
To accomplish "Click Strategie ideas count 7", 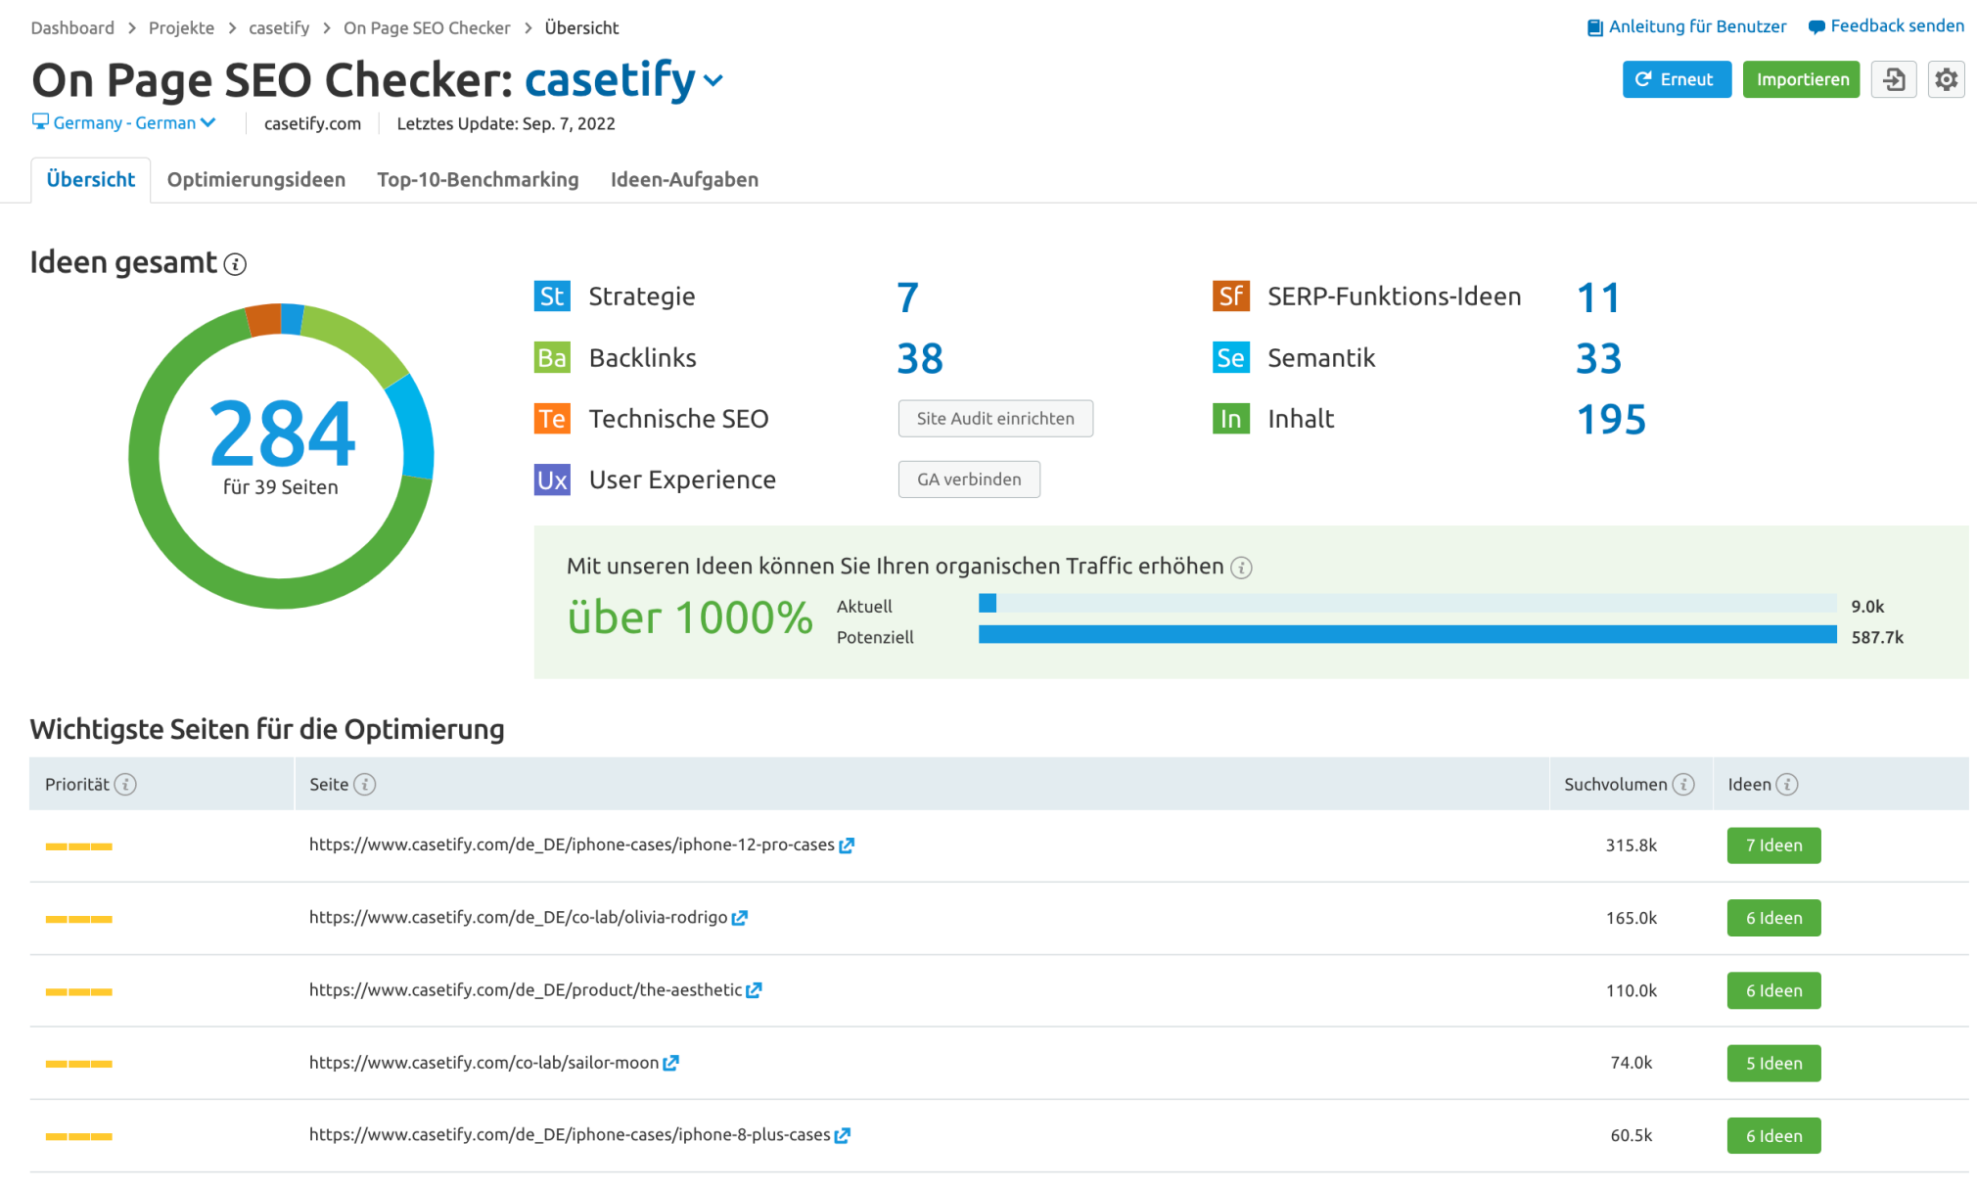I will click(907, 297).
